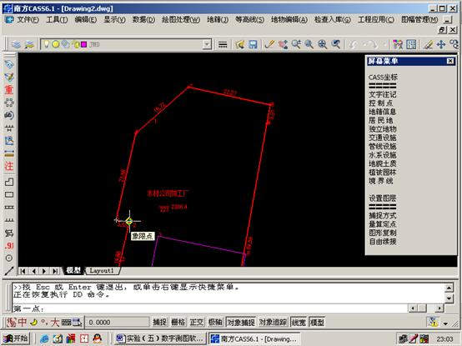Toggle 对象追踪 object tracking

click(x=273, y=323)
